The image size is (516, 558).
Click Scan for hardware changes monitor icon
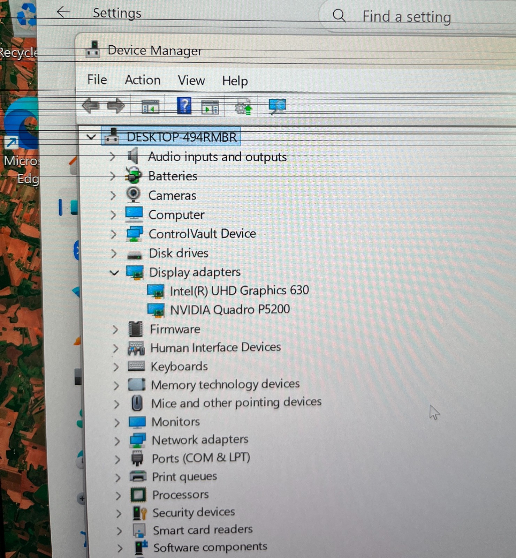point(278,106)
